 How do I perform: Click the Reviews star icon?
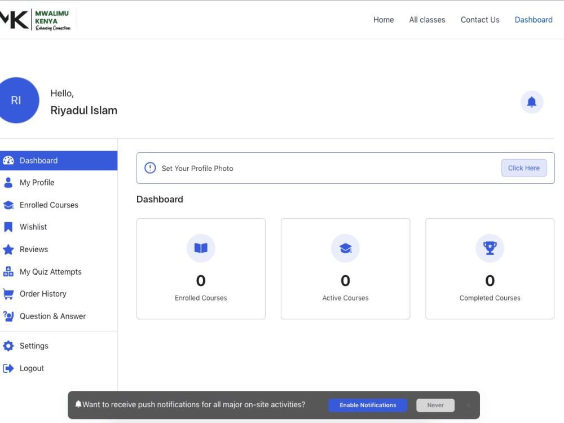[8, 249]
